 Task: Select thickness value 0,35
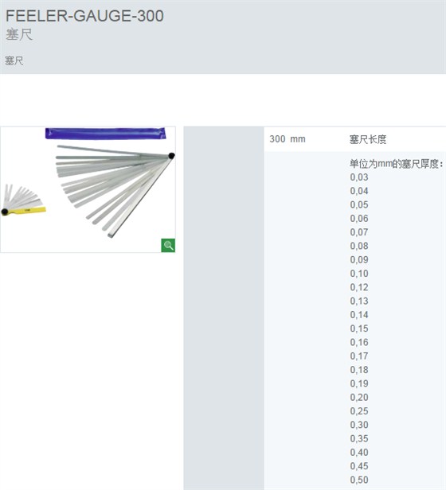(359, 438)
